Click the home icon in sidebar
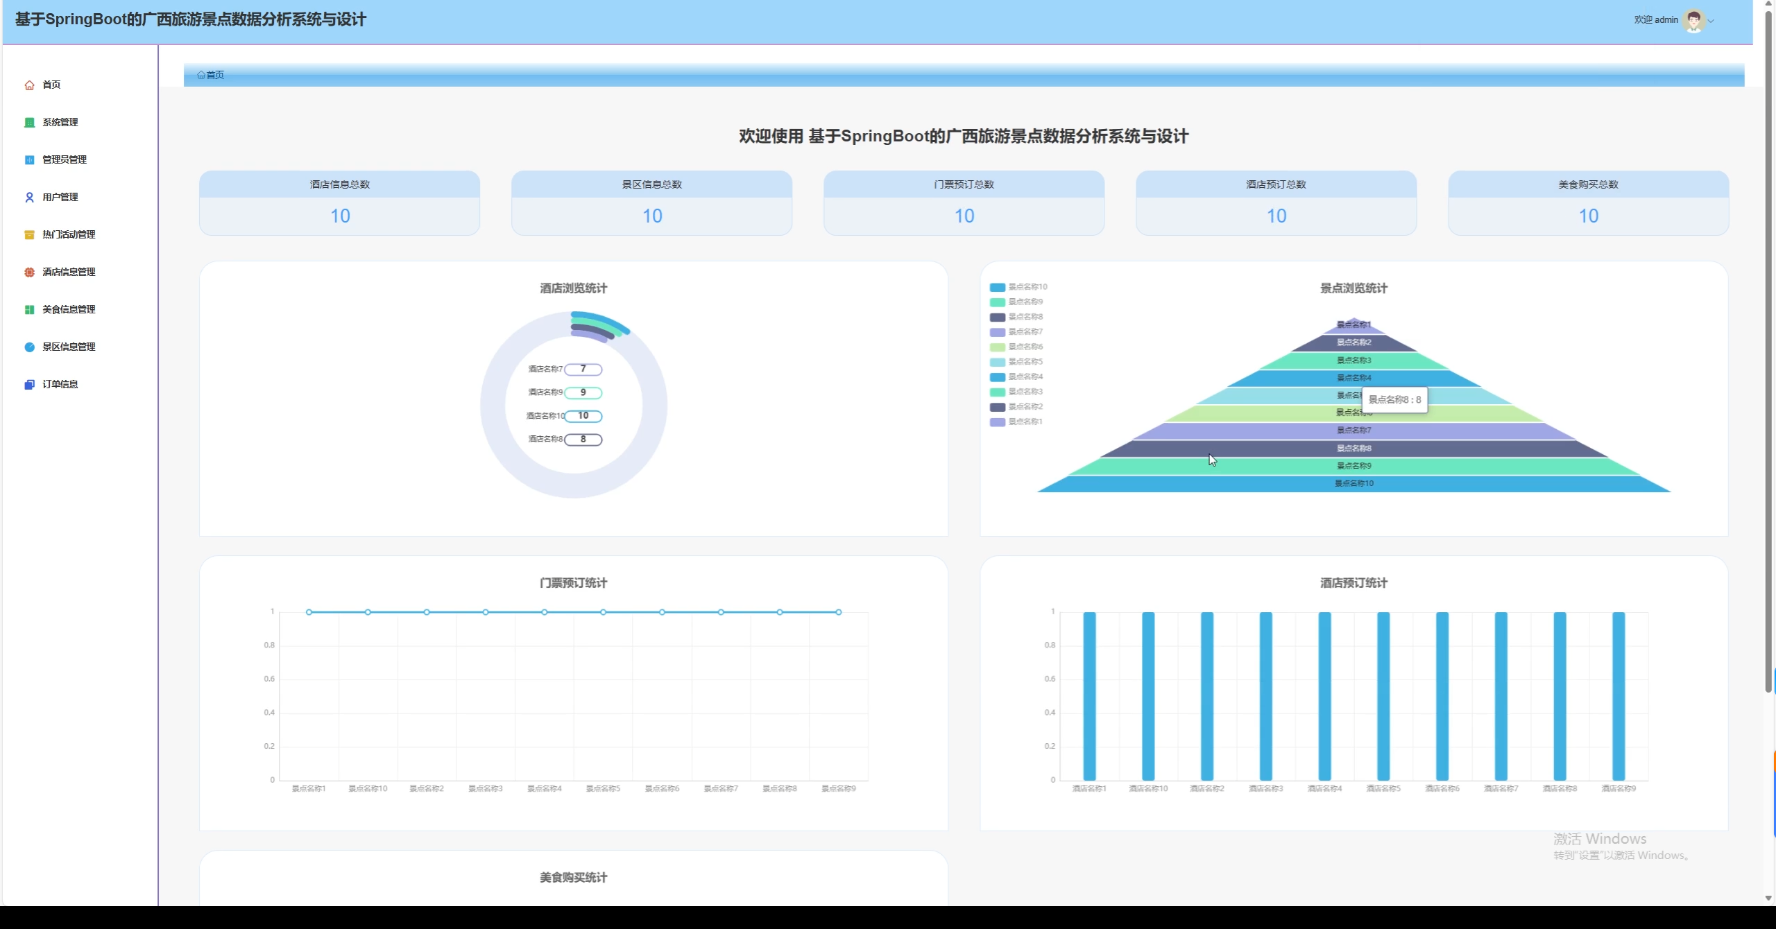The image size is (1776, 929). (x=29, y=85)
